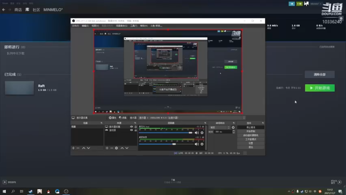Open 属性 properties in the source toolbar
The width and height of the screenshot is (346, 195).
112,117
